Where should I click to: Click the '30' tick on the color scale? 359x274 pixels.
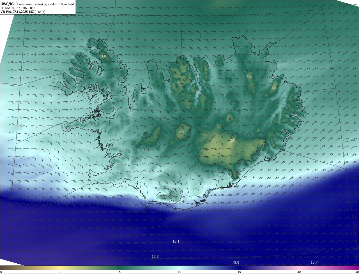(x=299, y=272)
